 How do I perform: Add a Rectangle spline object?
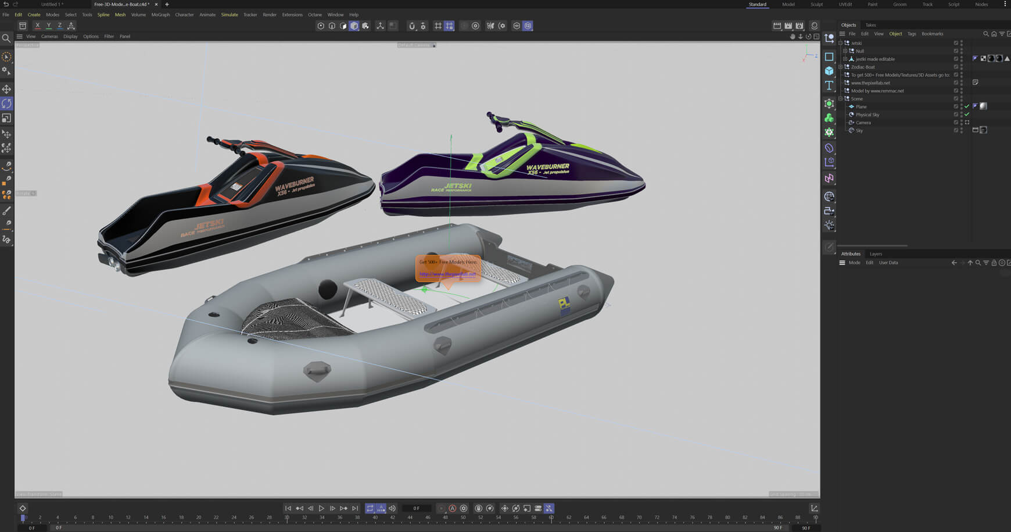[x=829, y=56]
